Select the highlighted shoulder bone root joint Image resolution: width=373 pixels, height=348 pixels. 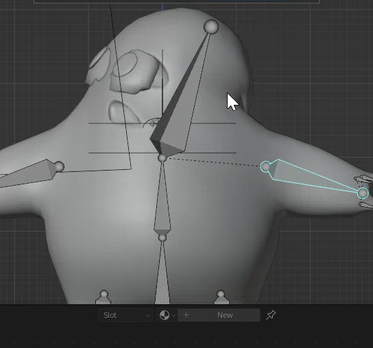[x=265, y=166]
